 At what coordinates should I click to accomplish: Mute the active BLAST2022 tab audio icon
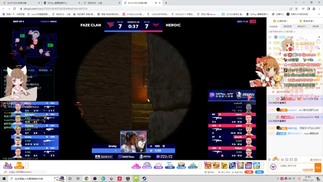[x=156, y=3]
